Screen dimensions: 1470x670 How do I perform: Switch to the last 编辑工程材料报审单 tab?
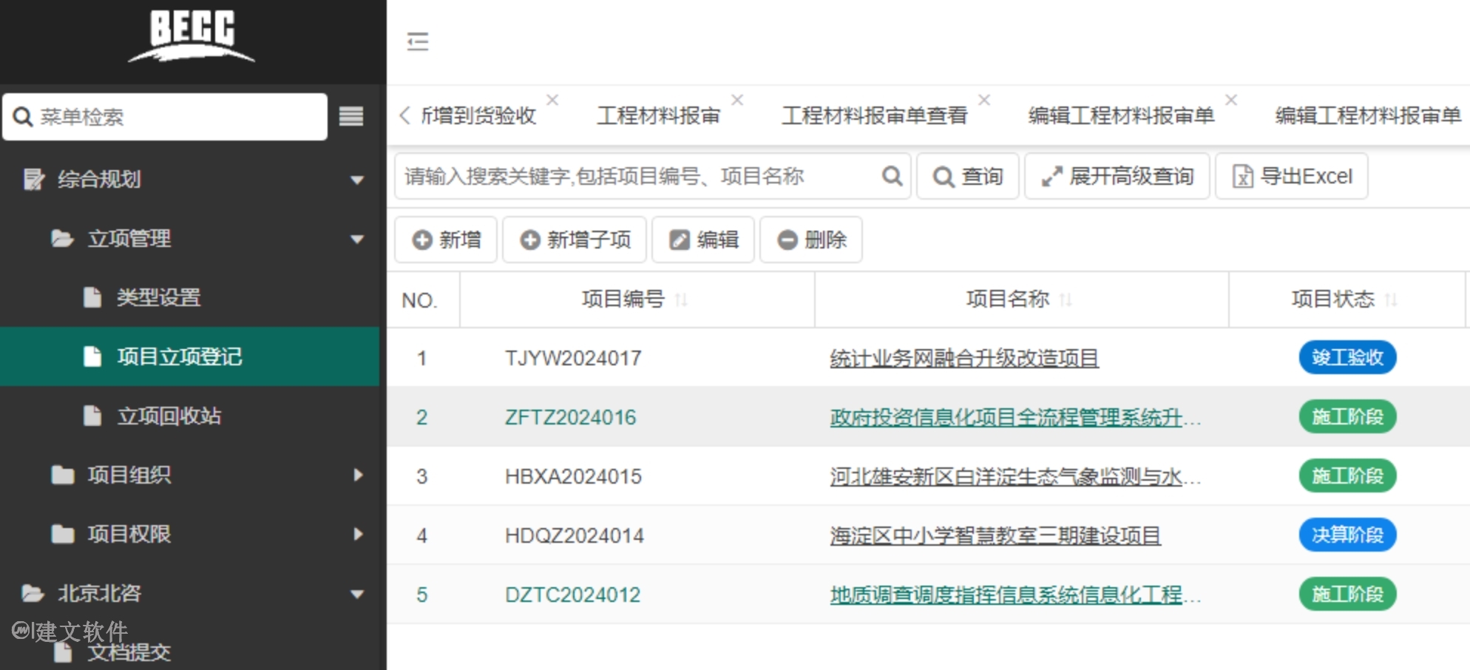click(1369, 116)
